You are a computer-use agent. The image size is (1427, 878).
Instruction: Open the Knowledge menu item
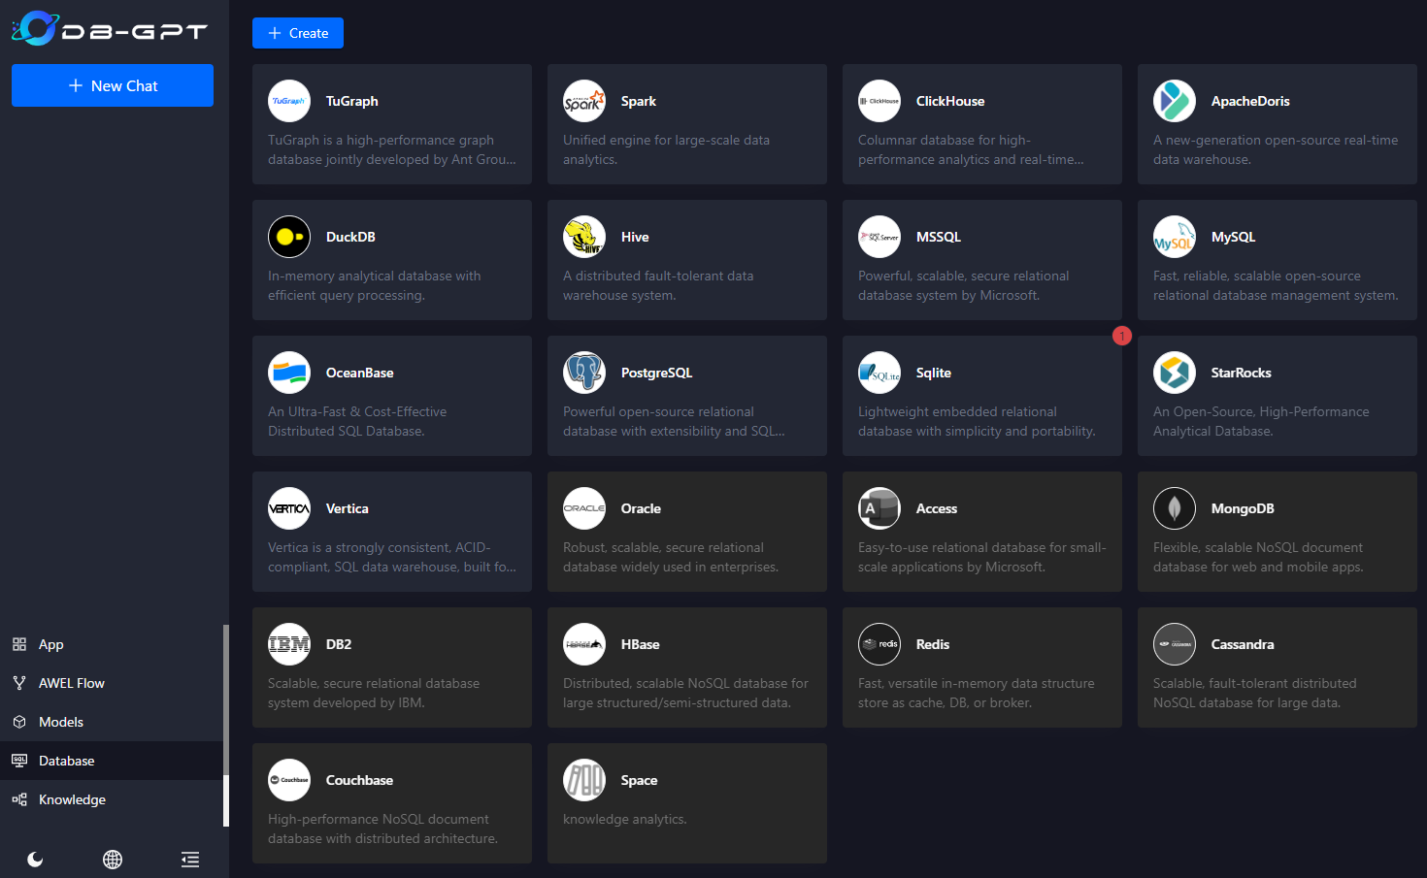113,799
